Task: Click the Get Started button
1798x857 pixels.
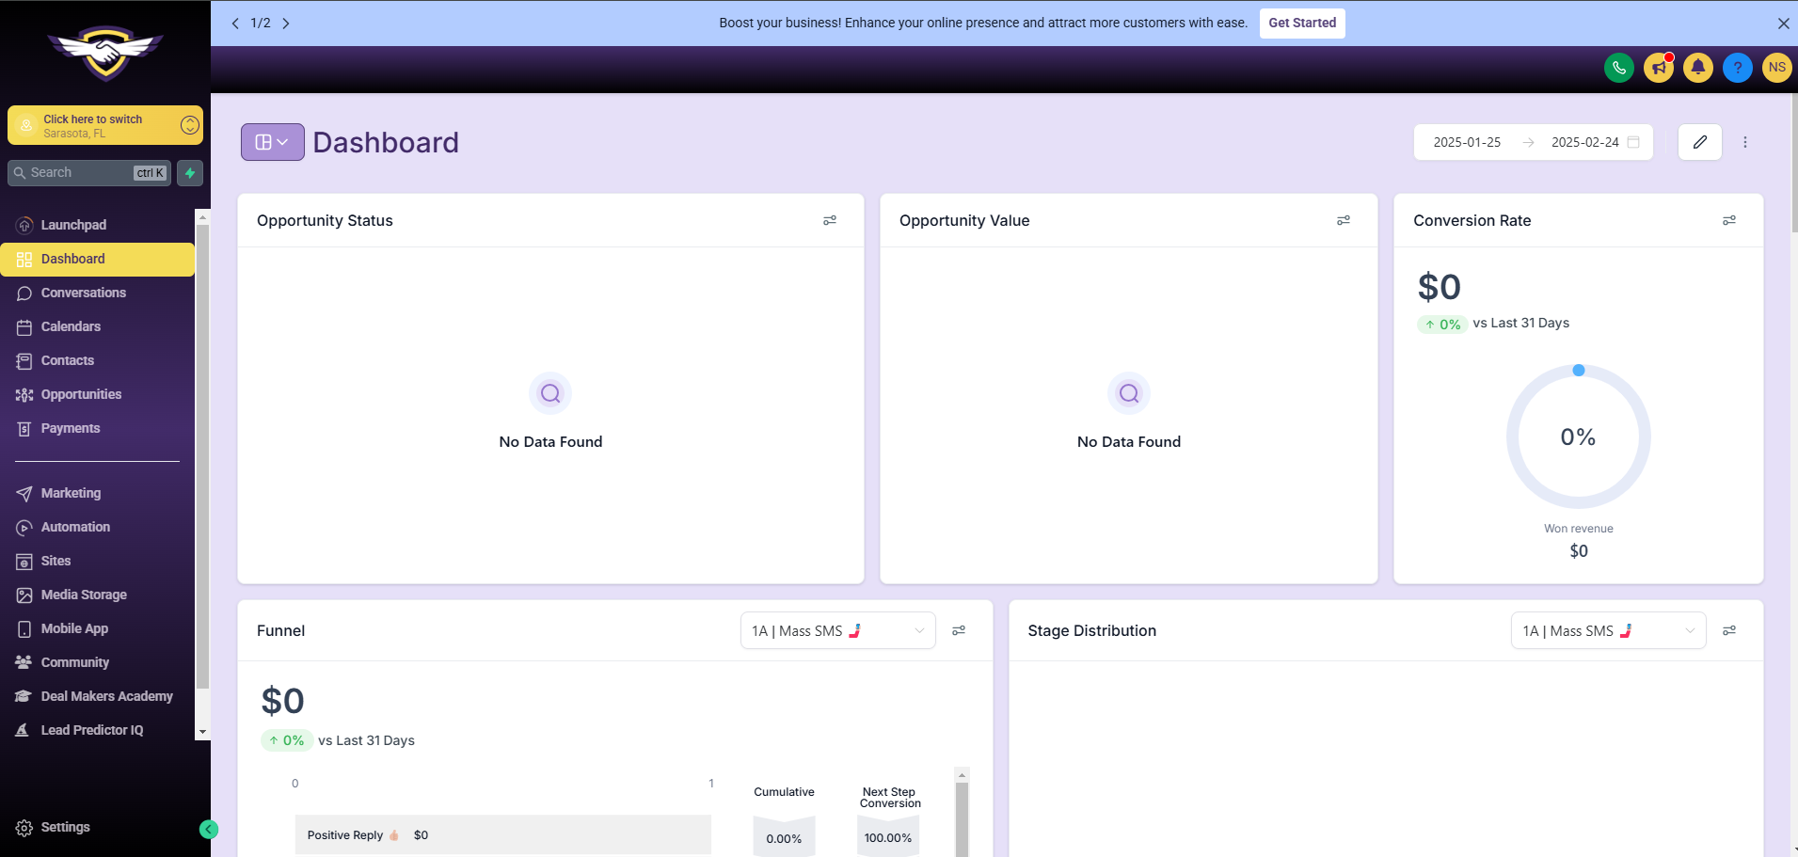Action: pyautogui.click(x=1301, y=24)
